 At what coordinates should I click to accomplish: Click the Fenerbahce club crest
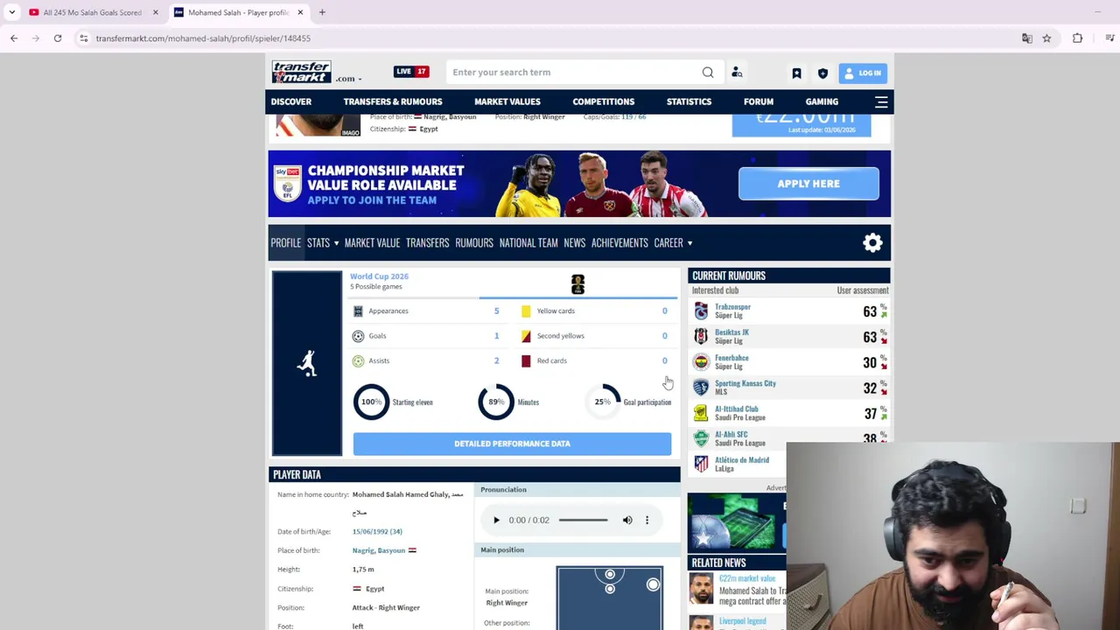[701, 362]
